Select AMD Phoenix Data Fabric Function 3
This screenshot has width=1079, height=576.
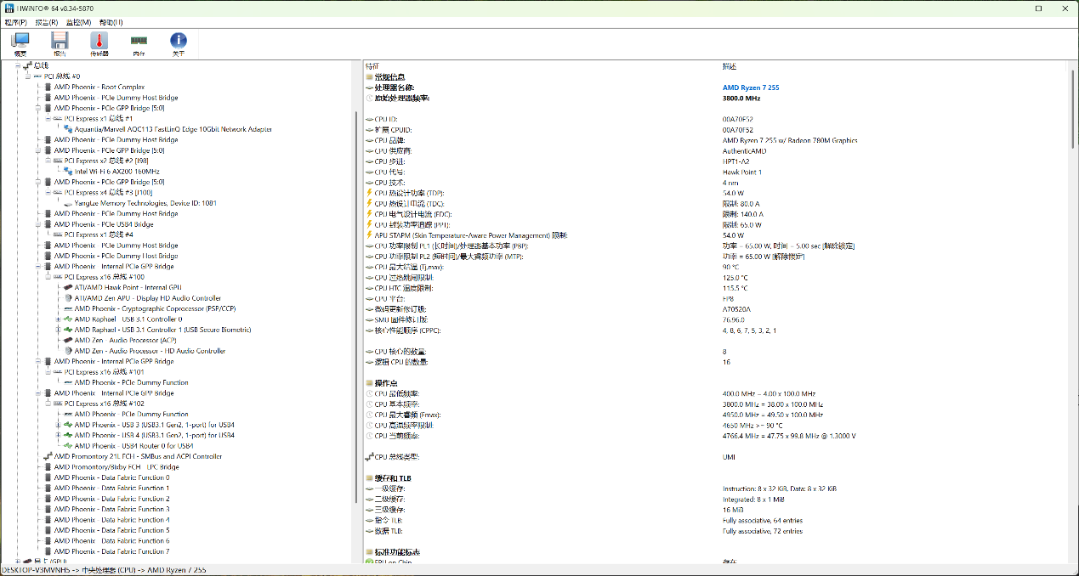(111, 509)
